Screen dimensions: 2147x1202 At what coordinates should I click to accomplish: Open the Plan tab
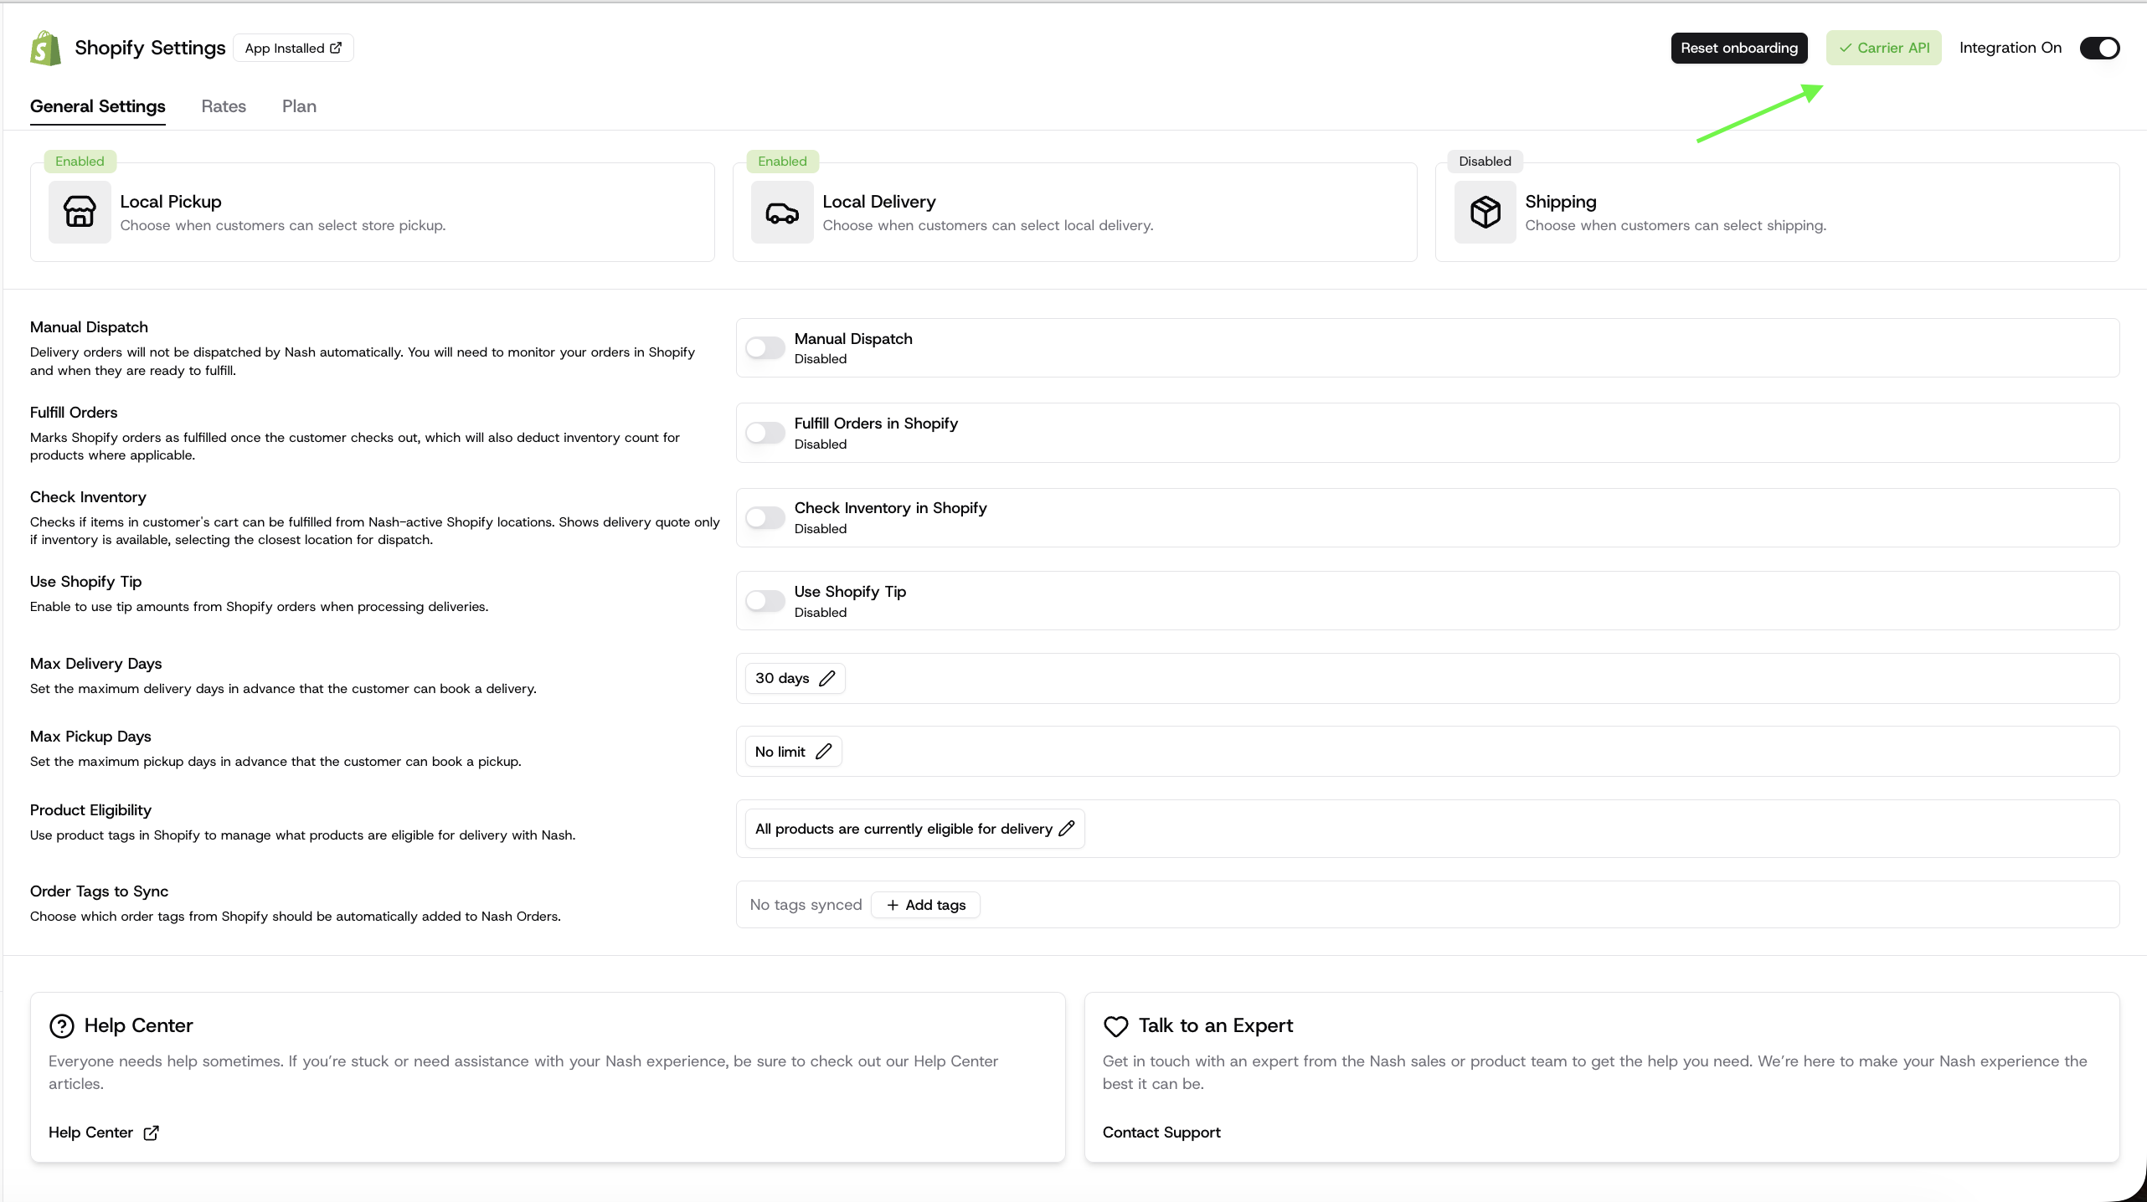pos(299,106)
